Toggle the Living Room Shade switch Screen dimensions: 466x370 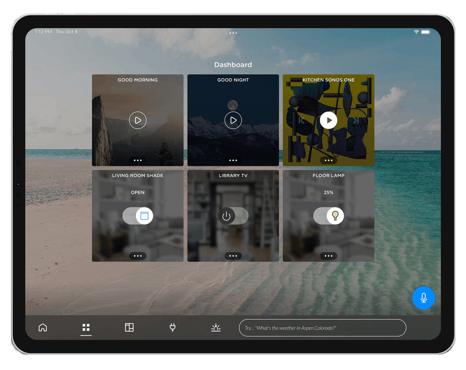(138, 216)
